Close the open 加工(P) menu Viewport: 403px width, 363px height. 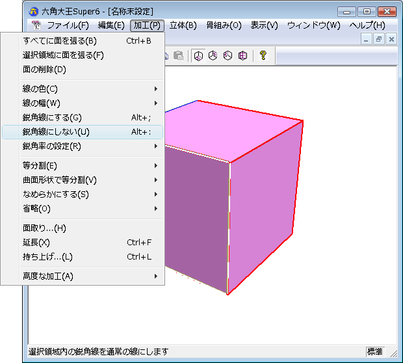(147, 25)
